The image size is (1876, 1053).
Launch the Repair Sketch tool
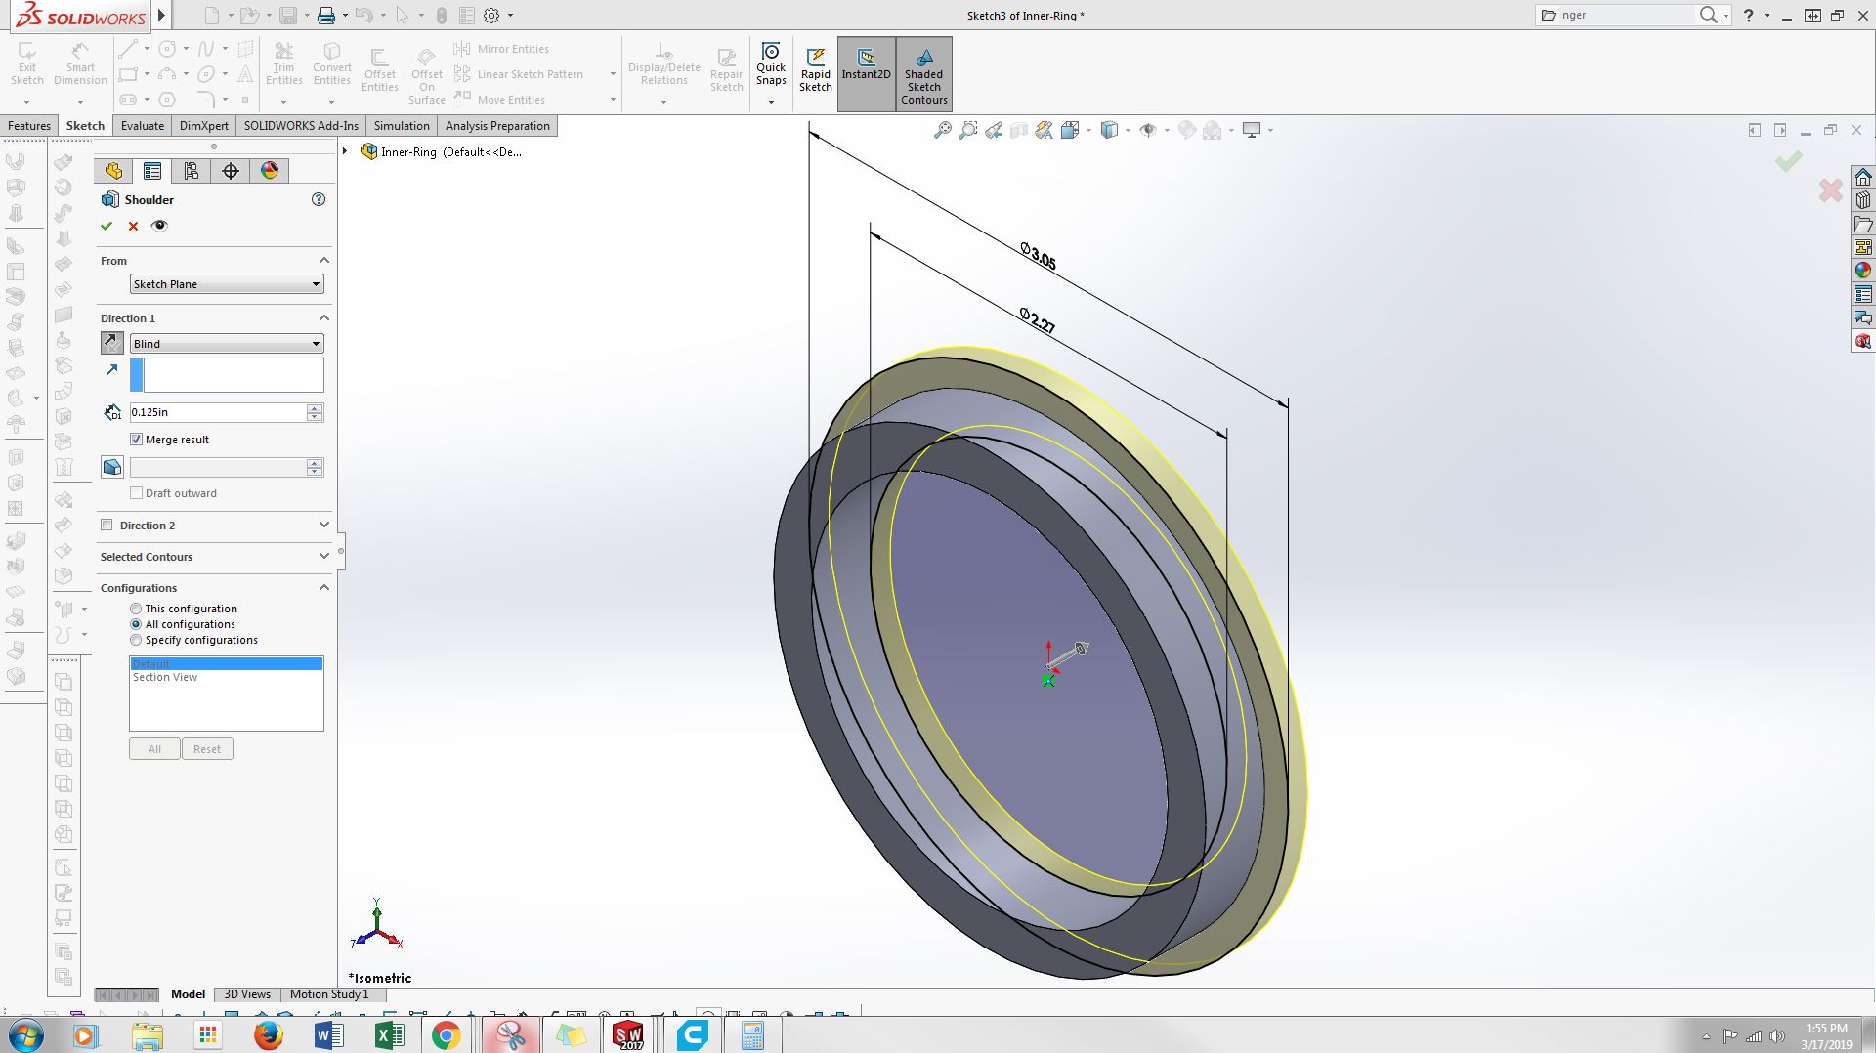727,70
